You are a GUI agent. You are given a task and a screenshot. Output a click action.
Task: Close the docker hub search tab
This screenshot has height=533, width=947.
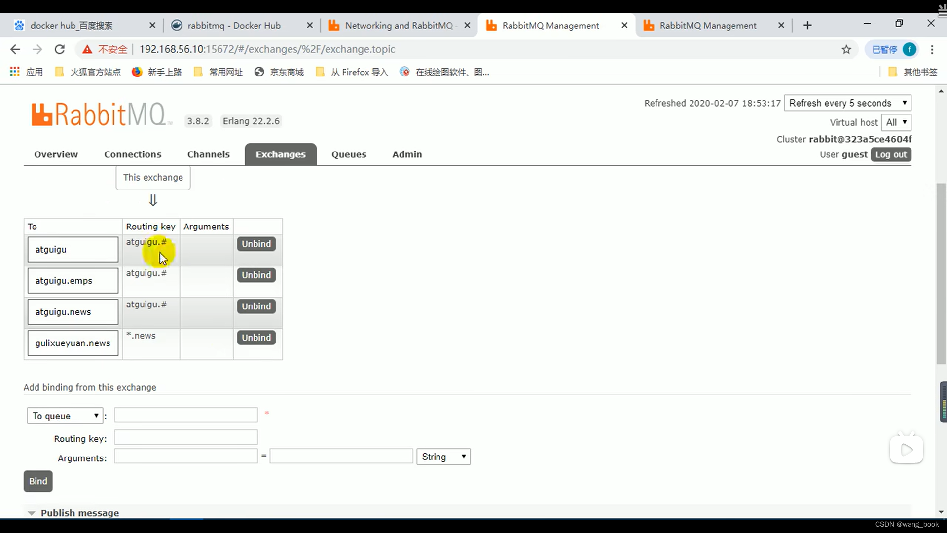(152, 25)
